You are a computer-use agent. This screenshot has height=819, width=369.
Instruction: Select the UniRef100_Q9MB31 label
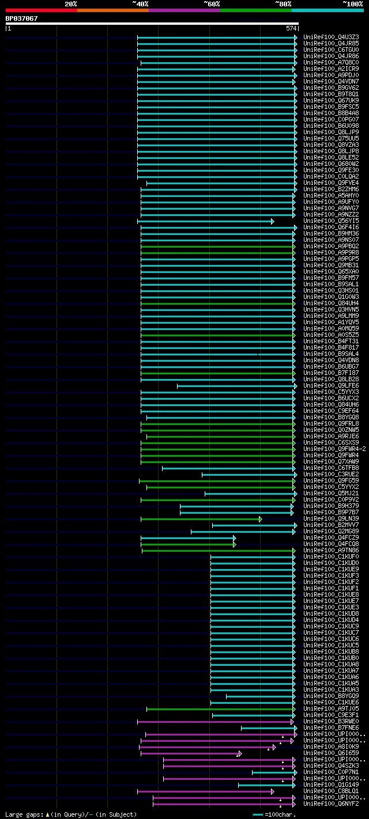[331, 265]
